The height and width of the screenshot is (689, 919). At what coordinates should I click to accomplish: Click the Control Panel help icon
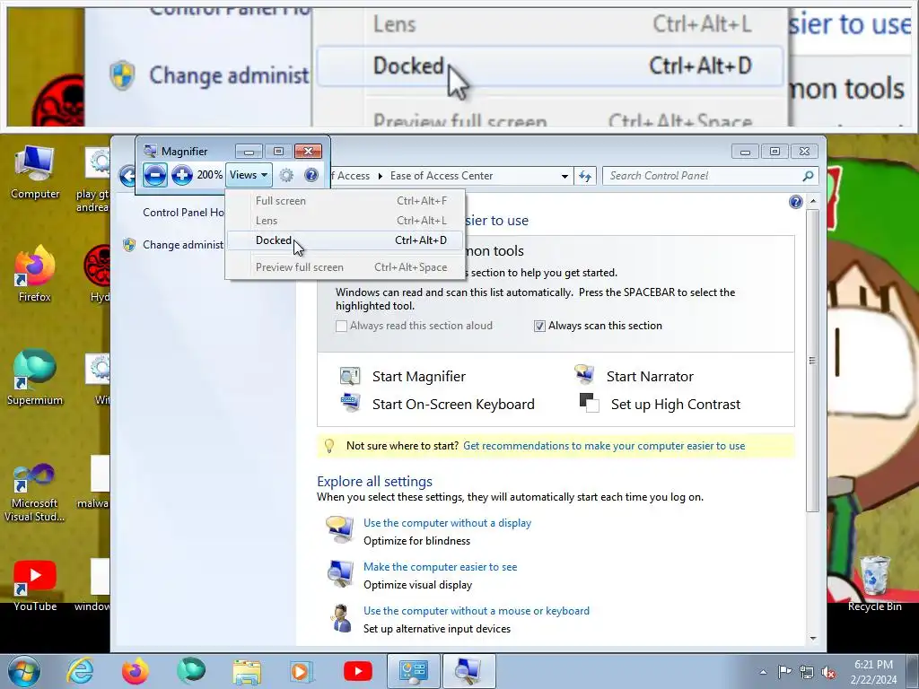[x=795, y=202]
